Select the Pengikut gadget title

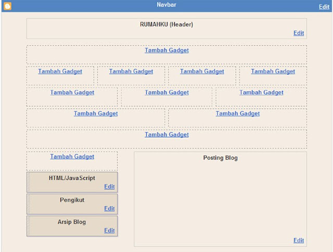click(x=72, y=200)
